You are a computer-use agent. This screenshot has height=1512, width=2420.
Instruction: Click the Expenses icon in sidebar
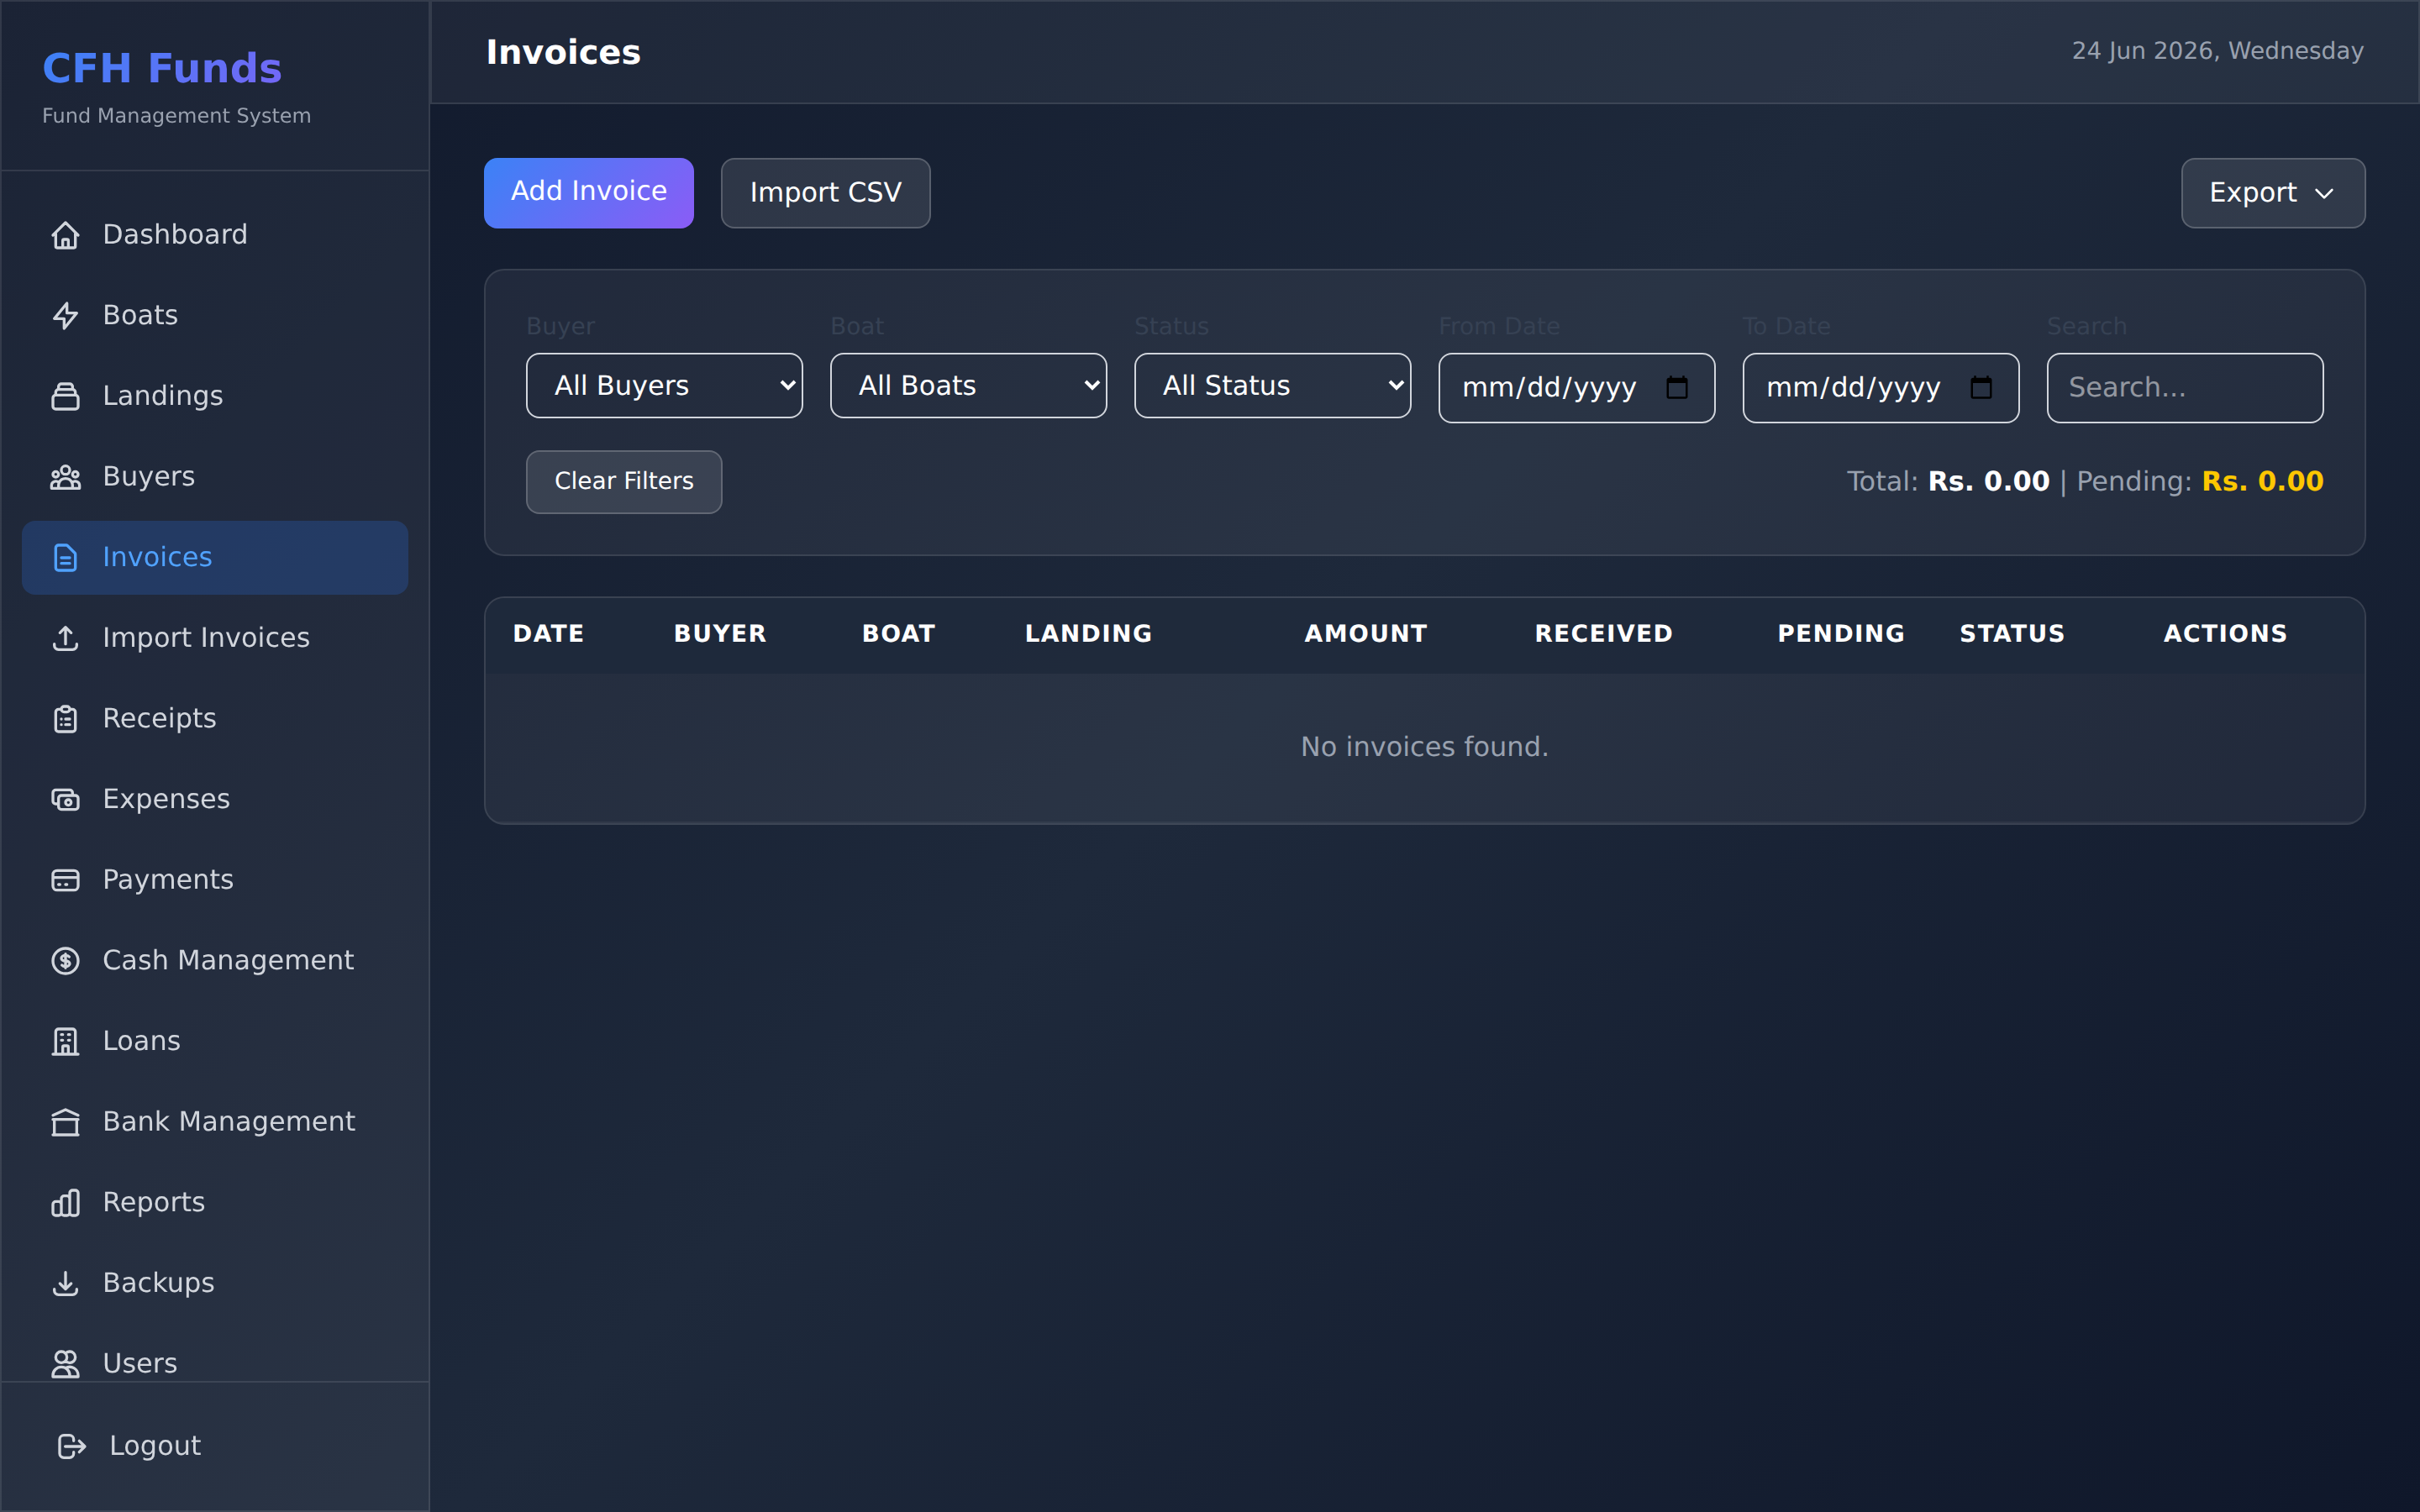tap(65, 799)
